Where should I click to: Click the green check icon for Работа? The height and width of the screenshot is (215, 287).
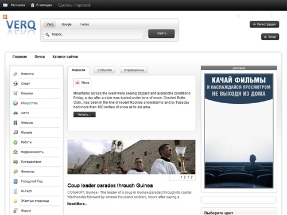click(15, 142)
